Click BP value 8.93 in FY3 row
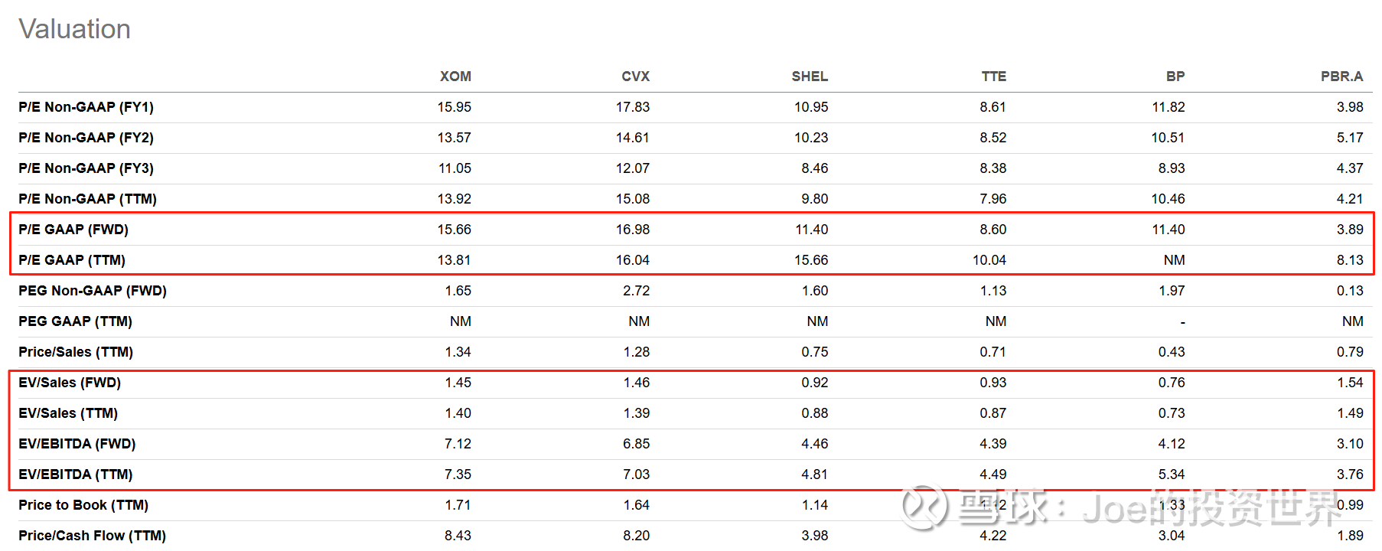The height and width of the screenshot is (551, 1382). [x=1172, y=168]
